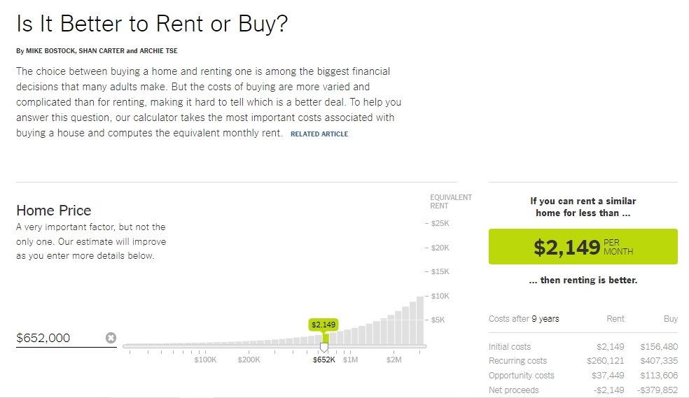Click the green $2,149 per month result box
Screen dimensions: 689x398
click(583, 246)
